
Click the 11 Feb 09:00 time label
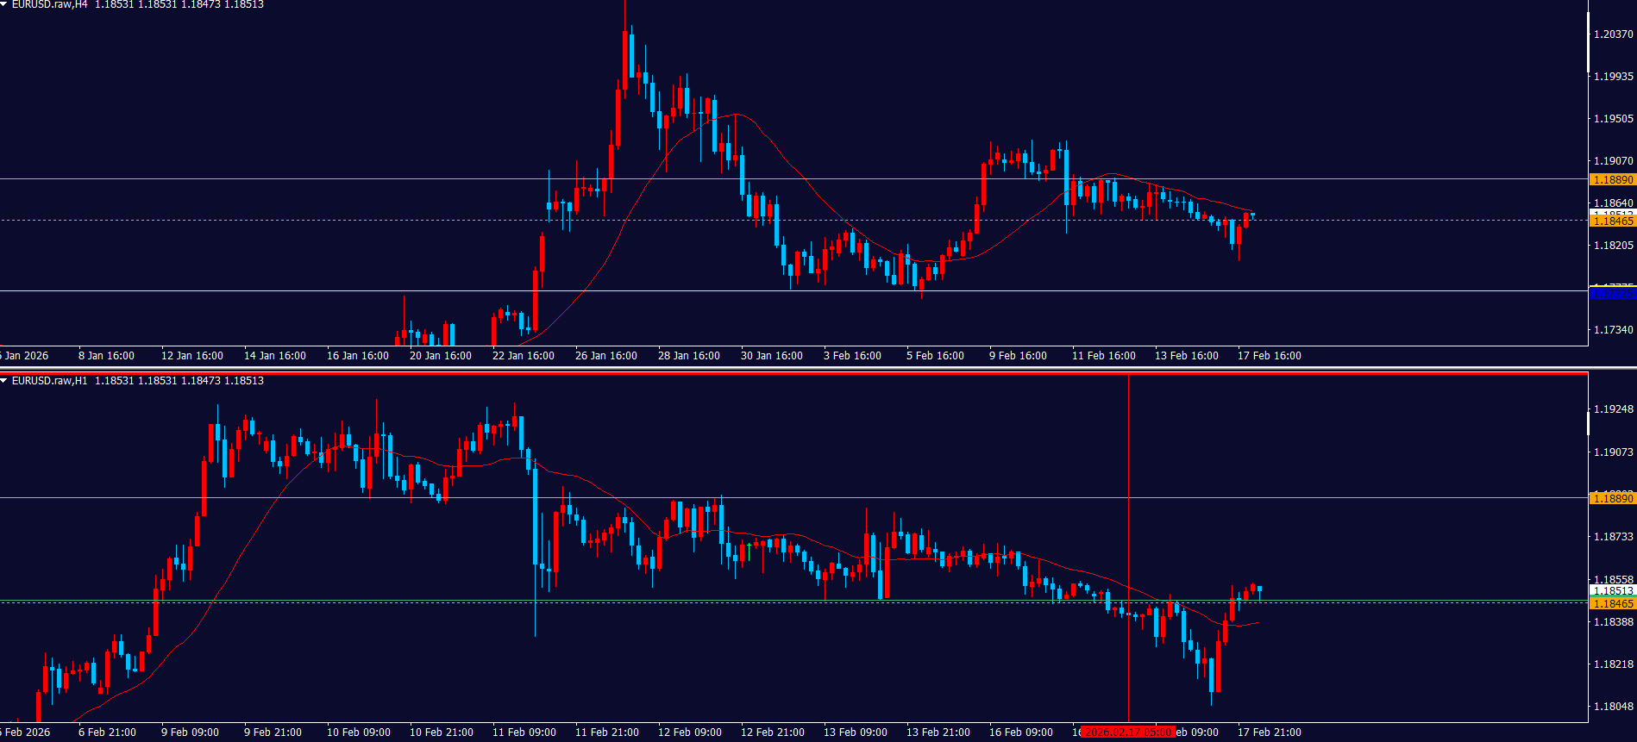524,733
